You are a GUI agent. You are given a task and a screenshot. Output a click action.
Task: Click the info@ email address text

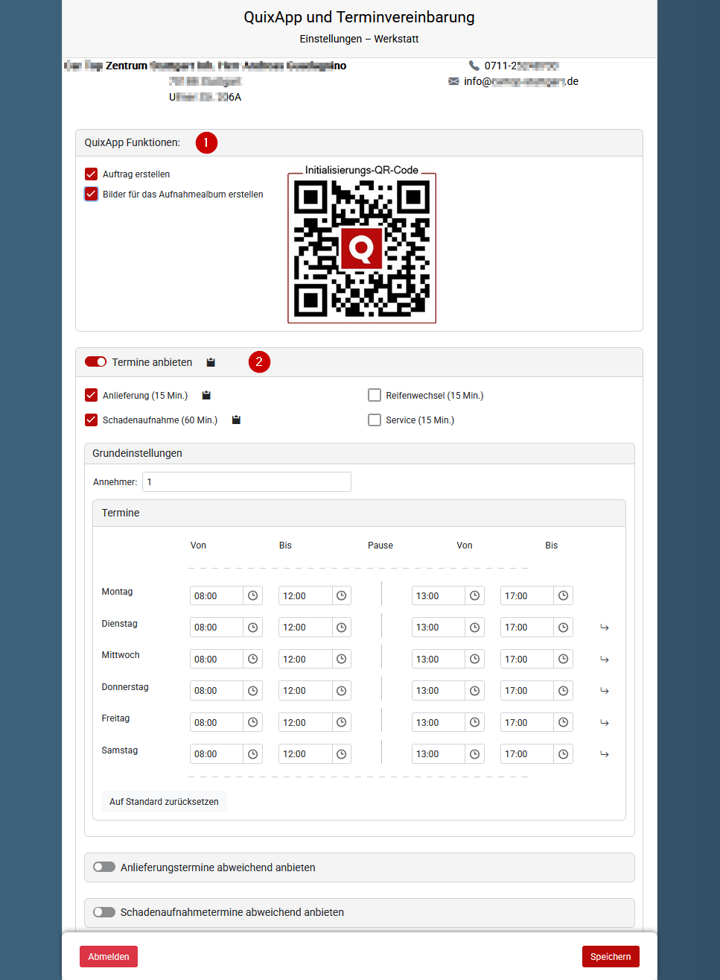[x=521, y=81]
